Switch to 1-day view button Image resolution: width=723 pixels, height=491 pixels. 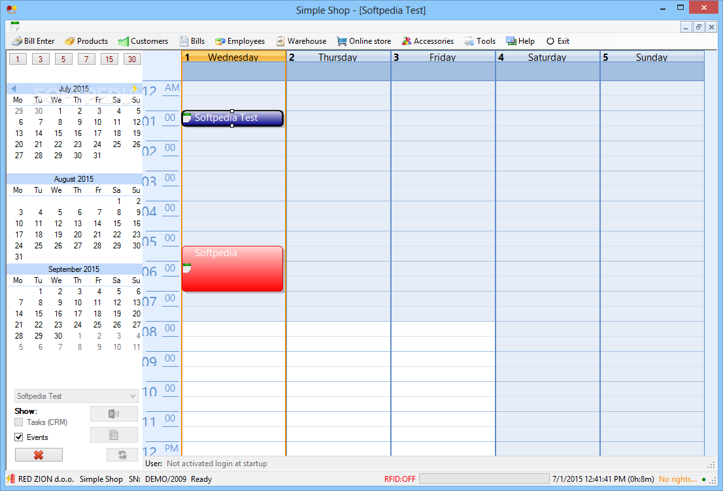(18, 59)
